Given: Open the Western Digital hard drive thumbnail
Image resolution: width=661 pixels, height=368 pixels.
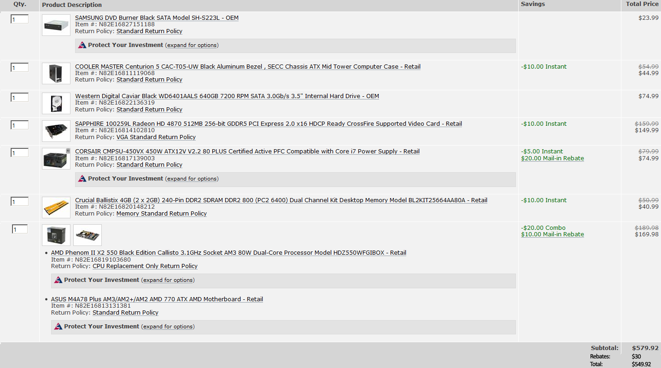Looking at the screenshot, I should [x=56, y=103].
